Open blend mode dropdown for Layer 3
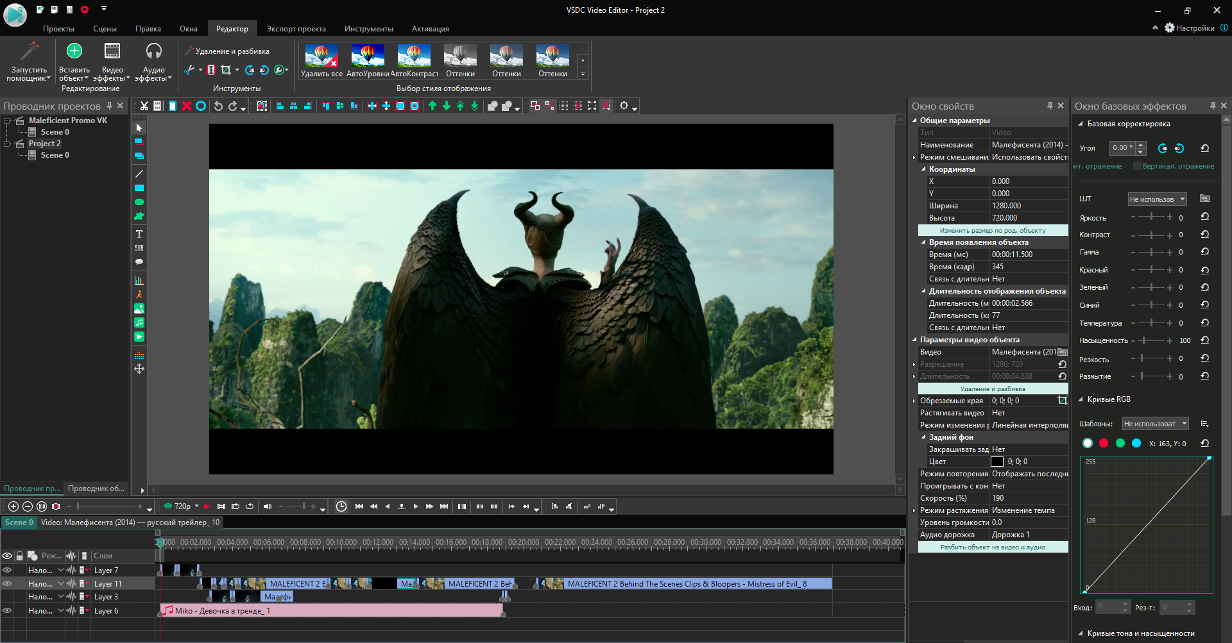The height and width of the screenshot is (643, 1232). tap(61, 597)
